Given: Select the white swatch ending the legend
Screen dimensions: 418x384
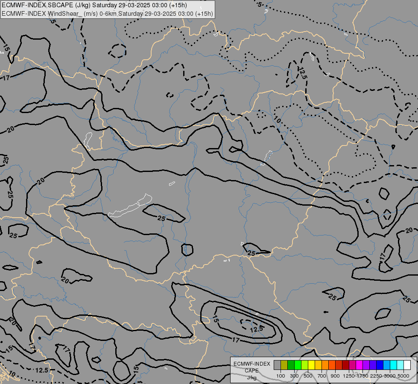Looking at the screenshot, I should pos(407,365).
